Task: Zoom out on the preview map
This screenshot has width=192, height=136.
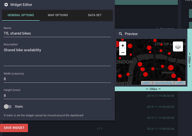Action: (123, 52)
